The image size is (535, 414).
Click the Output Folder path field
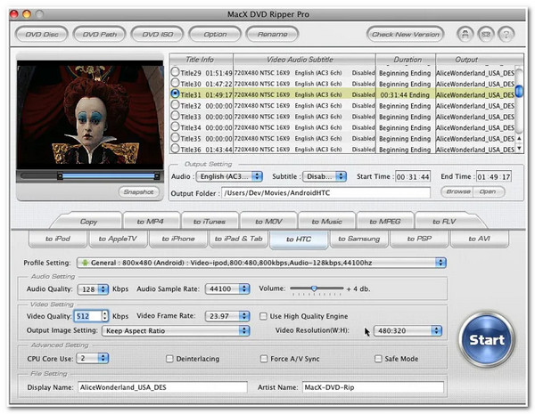click(325, 193)
